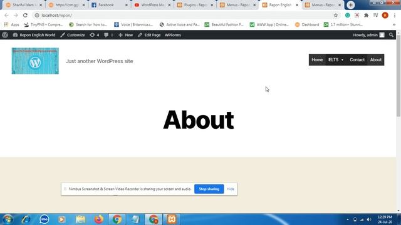
Task: Open a new browser tab
Action: [x=351, y=5]
